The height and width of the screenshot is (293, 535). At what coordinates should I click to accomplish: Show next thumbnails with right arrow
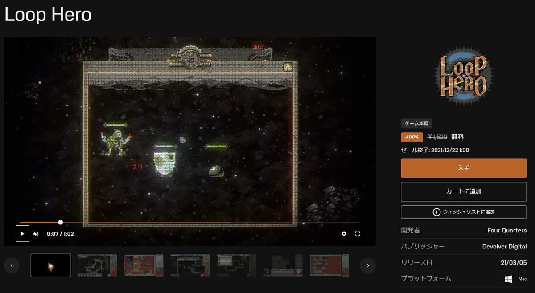[x=368, y=265]
